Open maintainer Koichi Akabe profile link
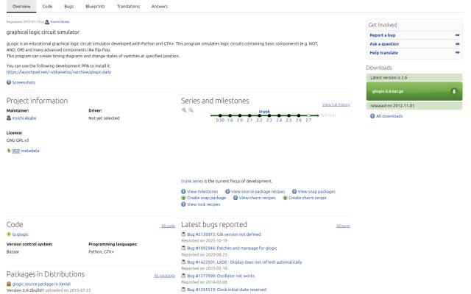 pos(24,118)
